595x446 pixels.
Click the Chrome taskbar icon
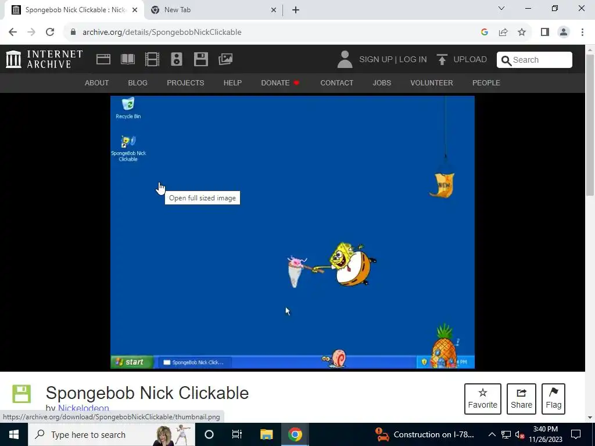(295, 434)
